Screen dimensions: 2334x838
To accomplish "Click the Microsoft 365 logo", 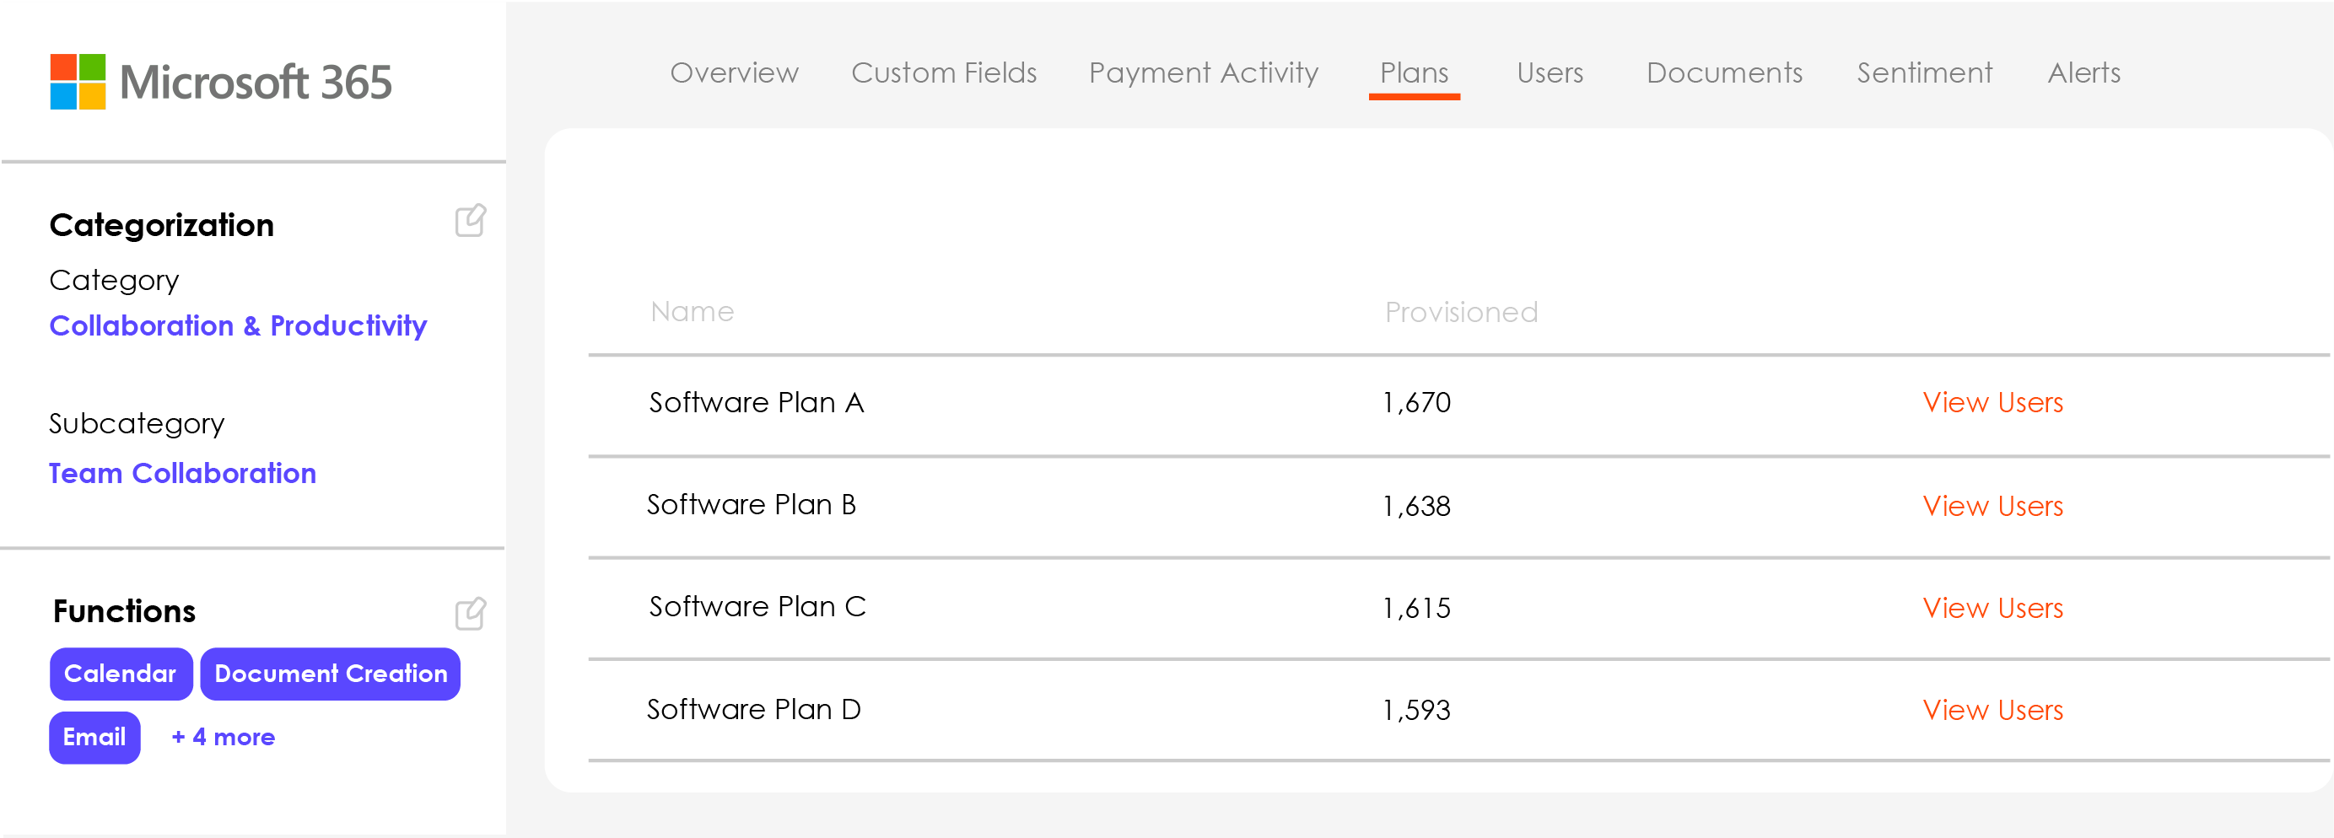I will [x=220, y=83].
